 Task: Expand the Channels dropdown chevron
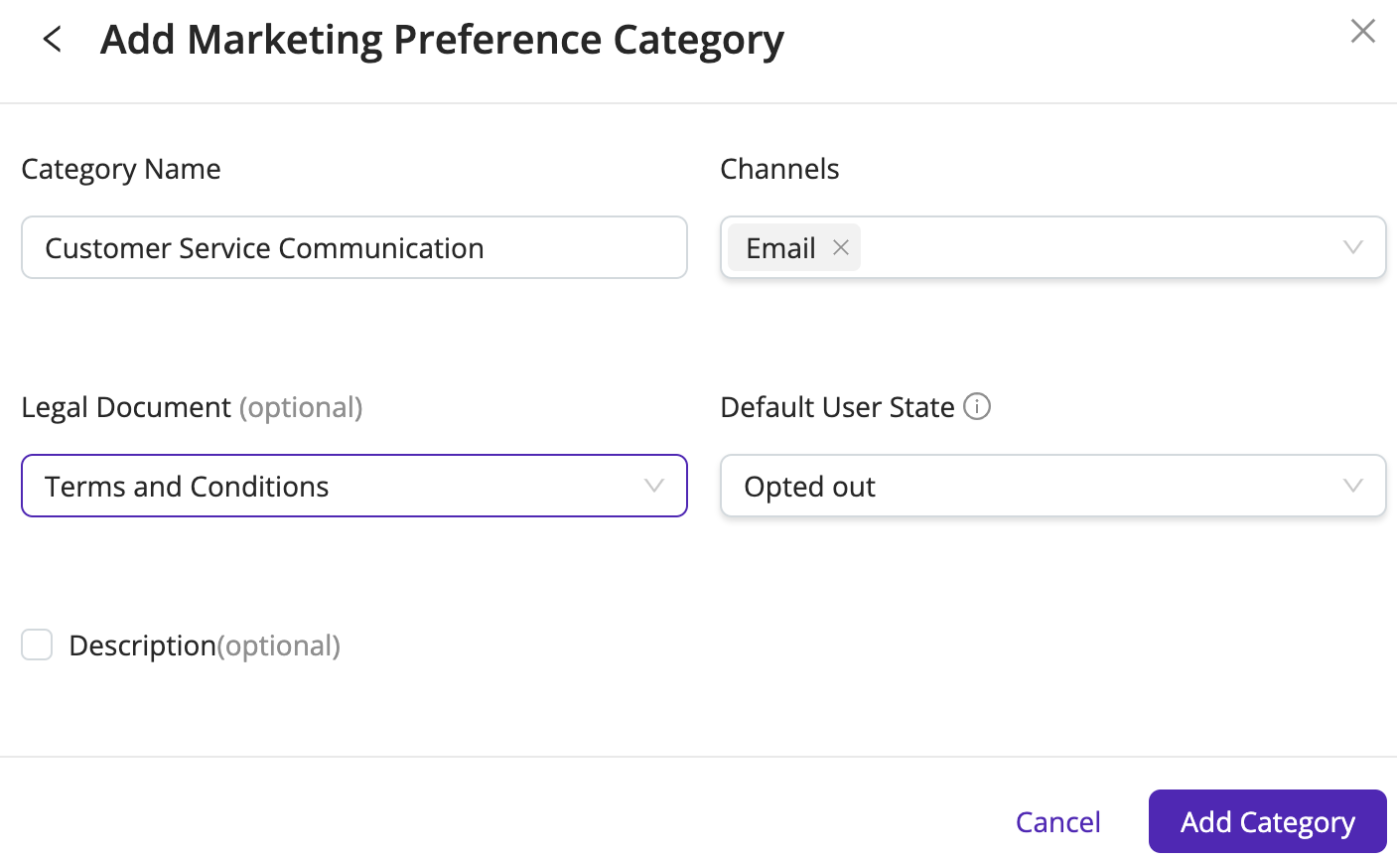[x=1352, y=247]
